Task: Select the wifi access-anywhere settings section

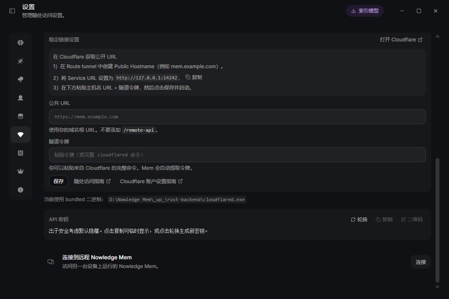Action: [21, 135]
